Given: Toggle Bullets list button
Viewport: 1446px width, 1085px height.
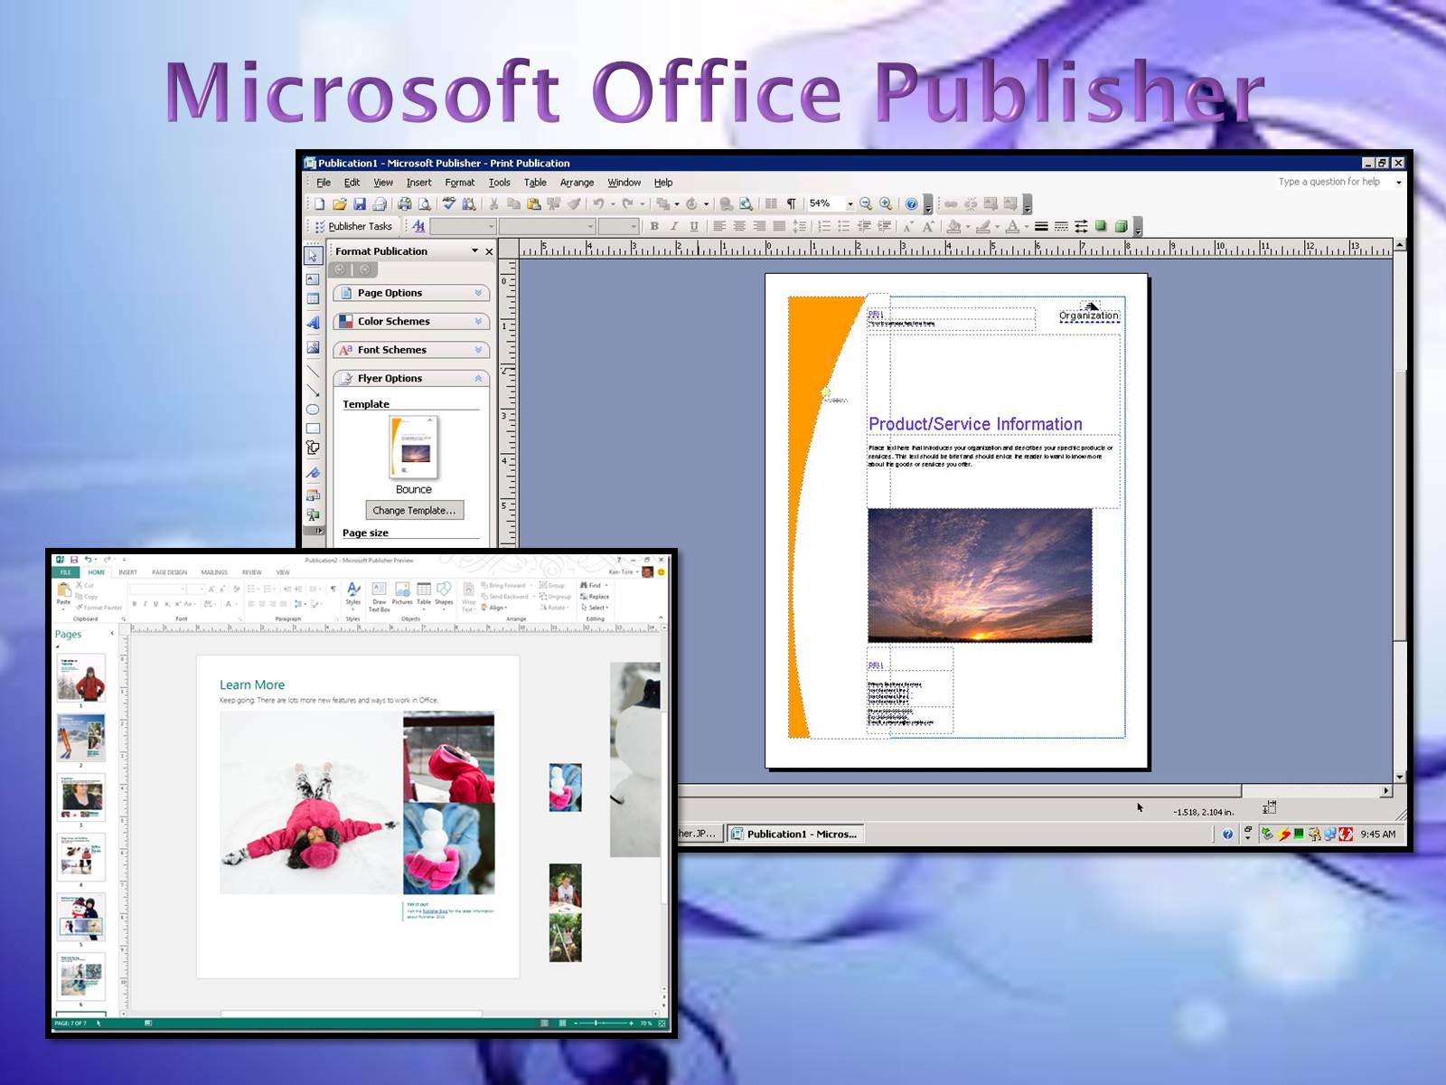Looking at the screenshot, I should pyautogui.click(x=843, y=226).
